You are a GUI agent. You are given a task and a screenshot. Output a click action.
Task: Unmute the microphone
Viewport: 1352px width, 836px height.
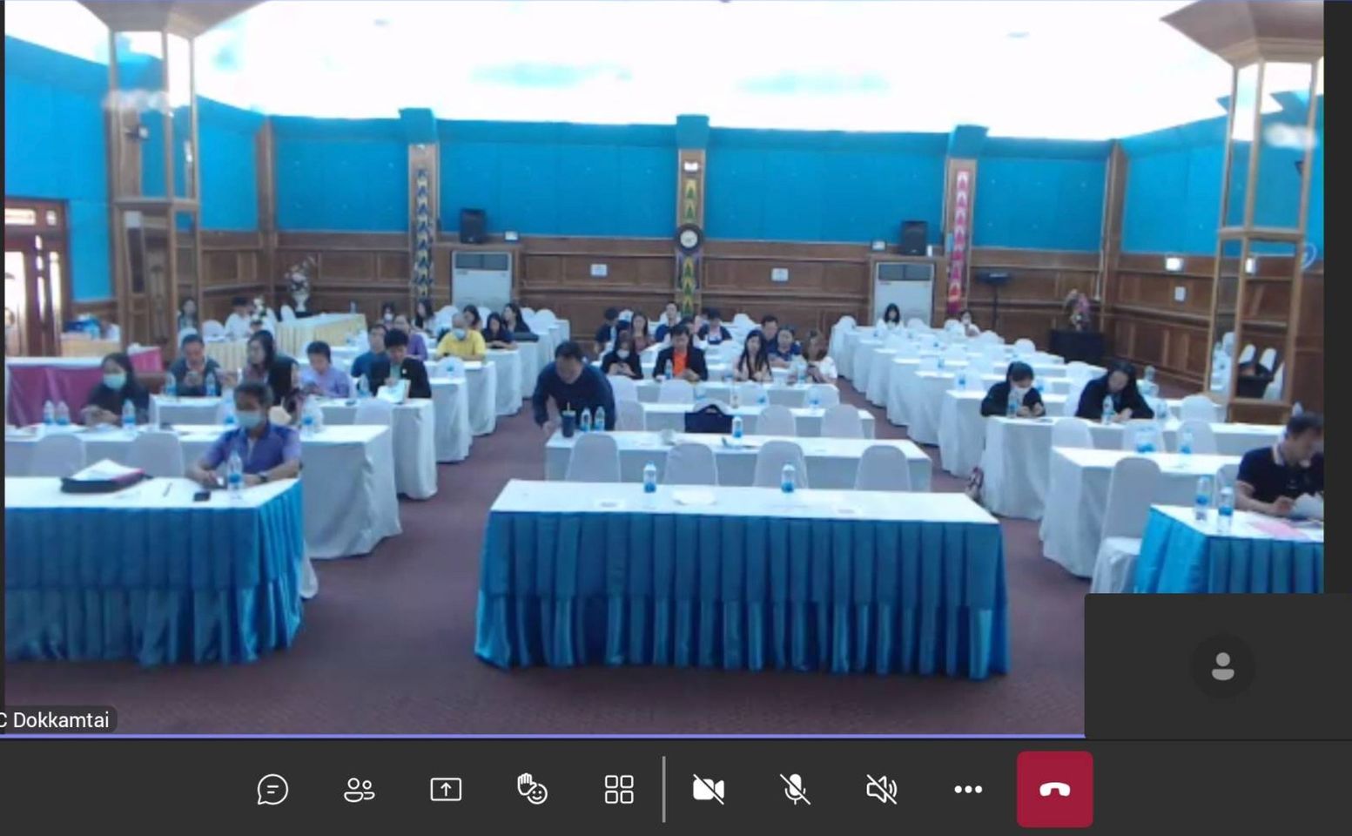(x=794, y=790)
